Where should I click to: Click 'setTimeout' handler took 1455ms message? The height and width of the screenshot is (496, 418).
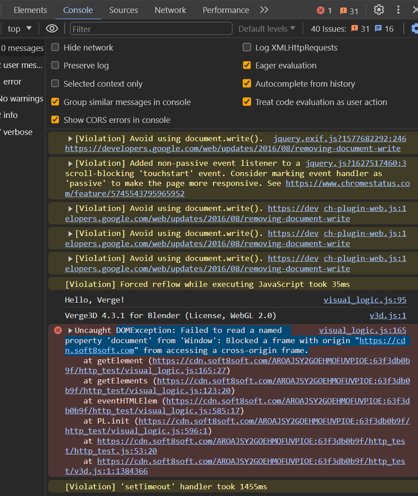tap(166, 487)
